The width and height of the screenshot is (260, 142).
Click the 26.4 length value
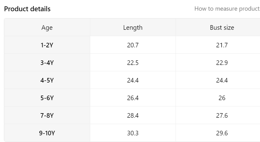tap(133, 98)
